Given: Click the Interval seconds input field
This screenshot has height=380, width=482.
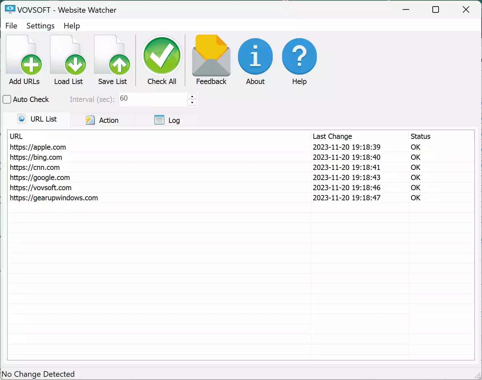Looking at the screenshot, I should pos(153,99).
